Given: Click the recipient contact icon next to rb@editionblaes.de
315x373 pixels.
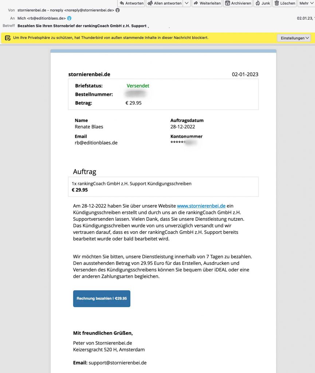Looking at the screenshot, I should tap(69, 18).
